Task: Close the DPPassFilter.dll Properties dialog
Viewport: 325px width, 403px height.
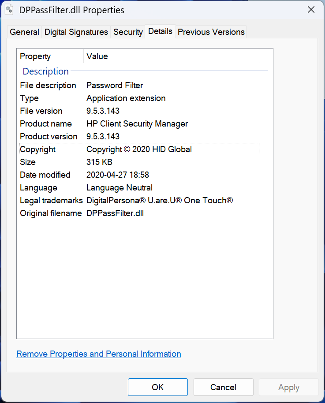Action: point(311,10)
